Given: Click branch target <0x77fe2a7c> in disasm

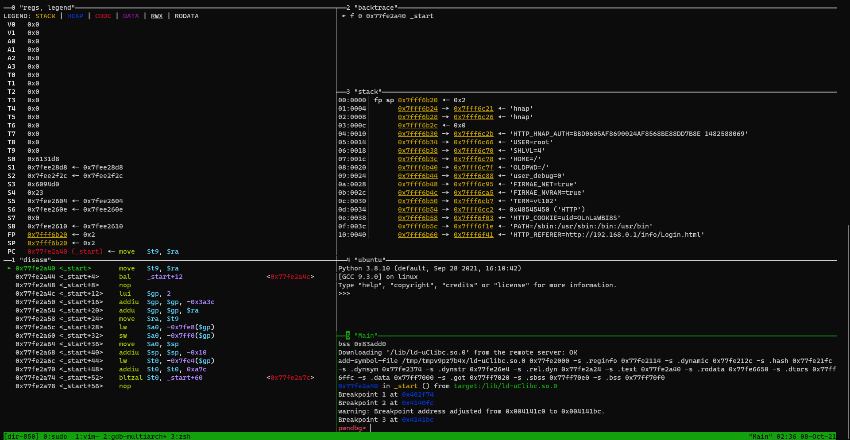Looking at the screenshot, I should [290, 378].
